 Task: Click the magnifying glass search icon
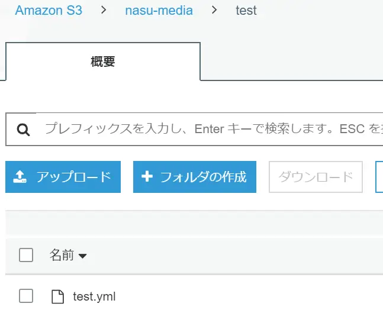click(x=24, y=130)
